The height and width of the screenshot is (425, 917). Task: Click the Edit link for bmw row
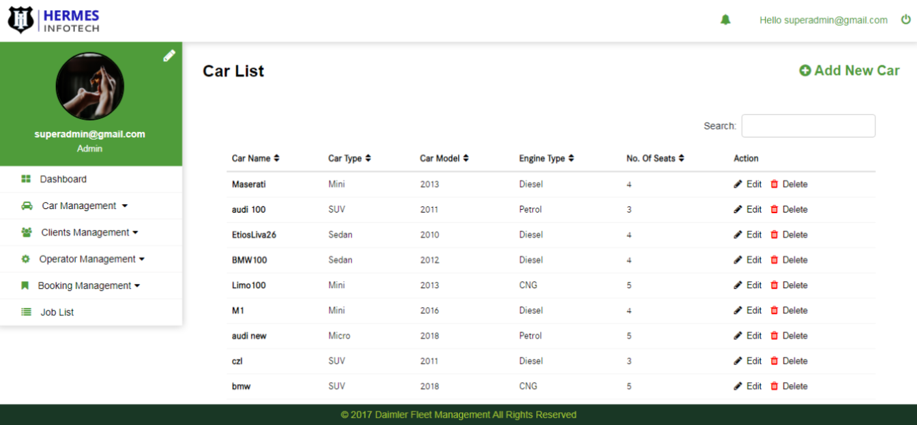point(754,385)
